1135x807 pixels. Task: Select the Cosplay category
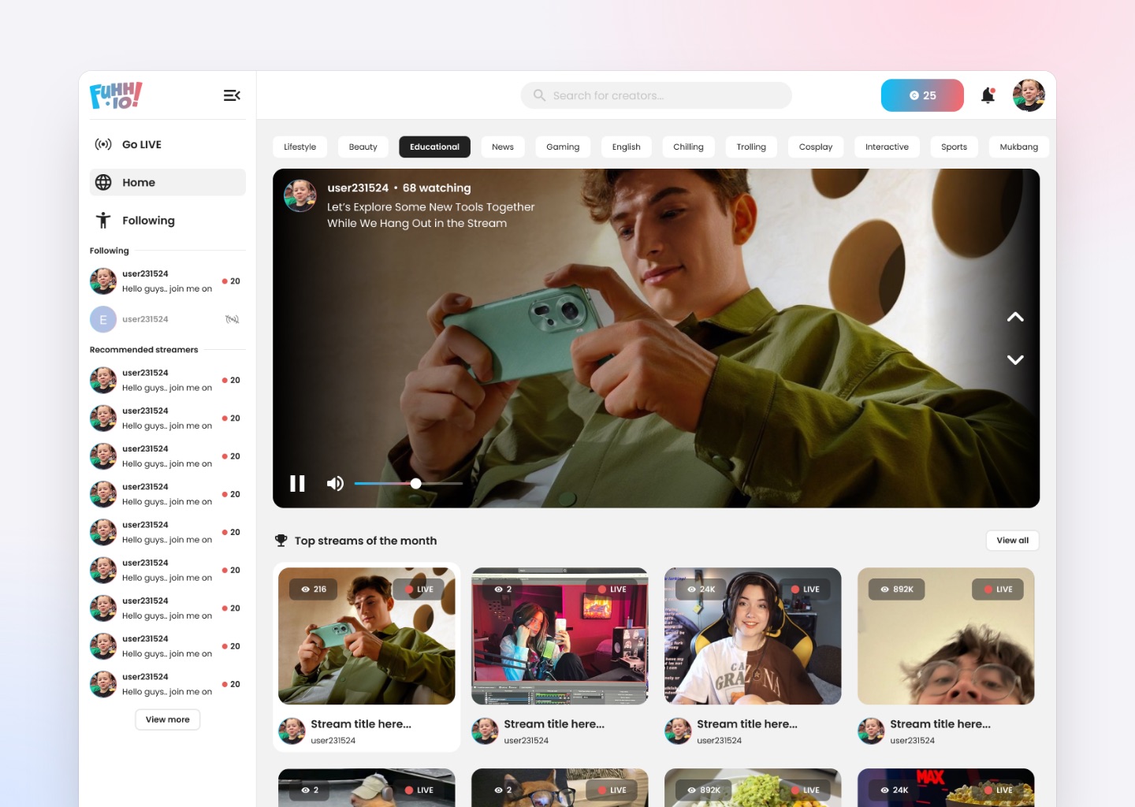pyautogui.click(x=816, y=147)
